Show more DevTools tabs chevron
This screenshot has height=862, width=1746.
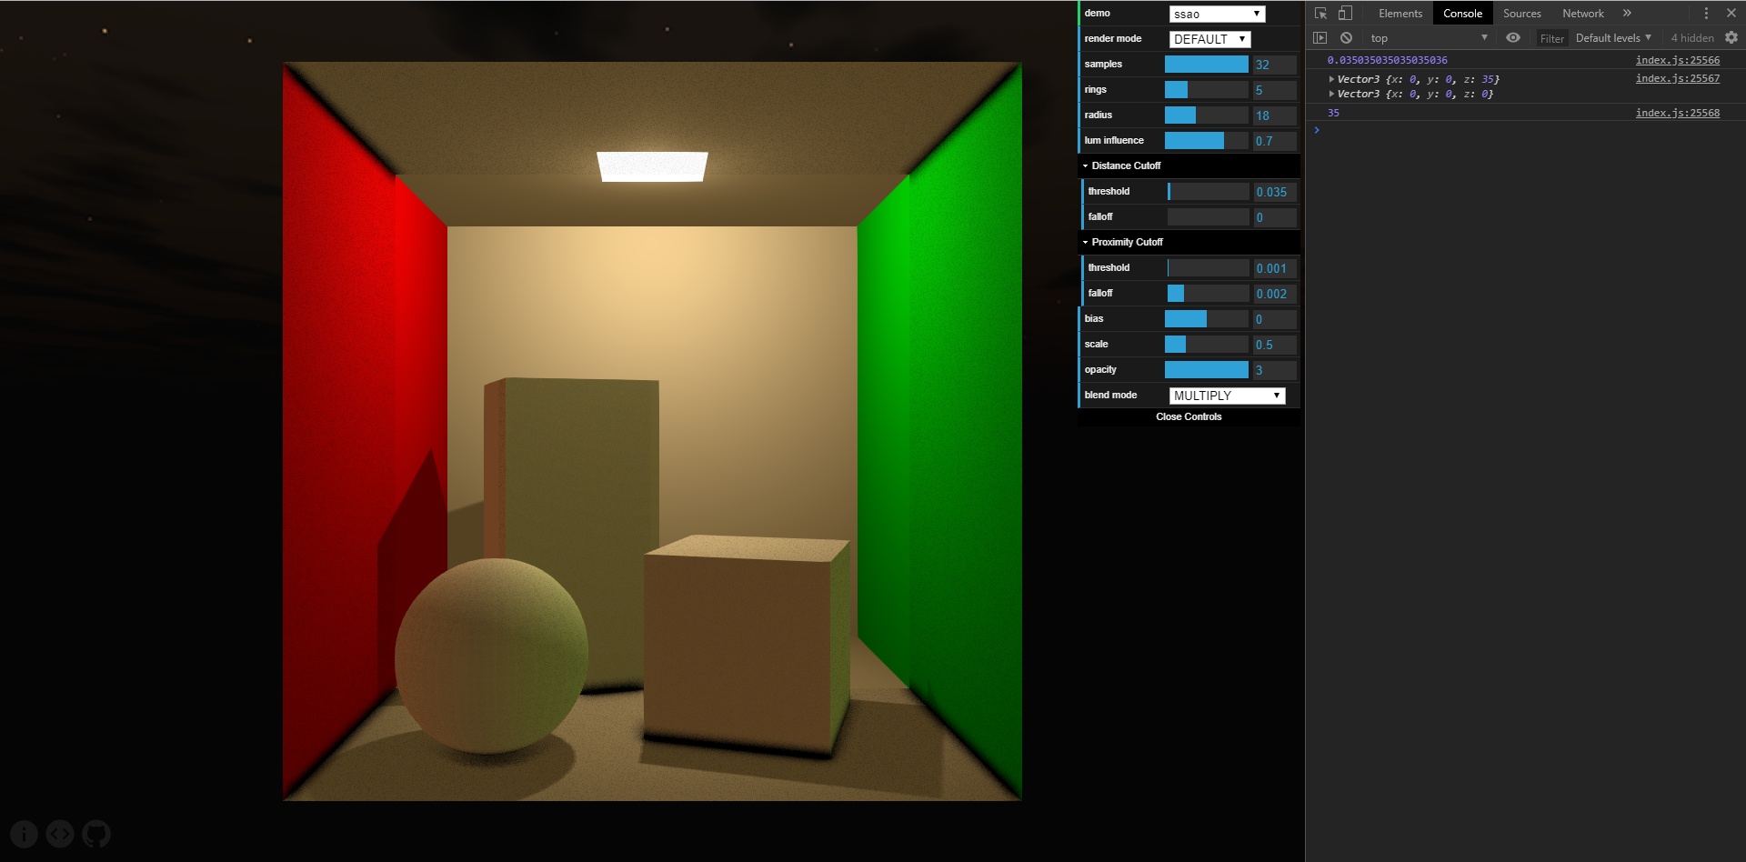coord(1627,13)
